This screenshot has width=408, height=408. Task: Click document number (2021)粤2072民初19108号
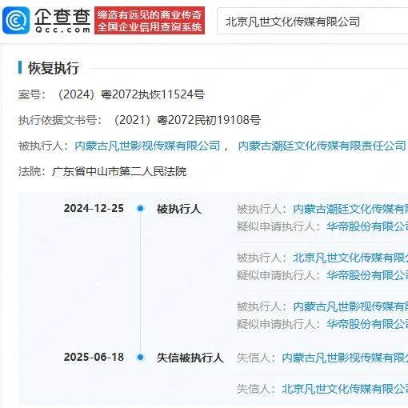point(187,120)
